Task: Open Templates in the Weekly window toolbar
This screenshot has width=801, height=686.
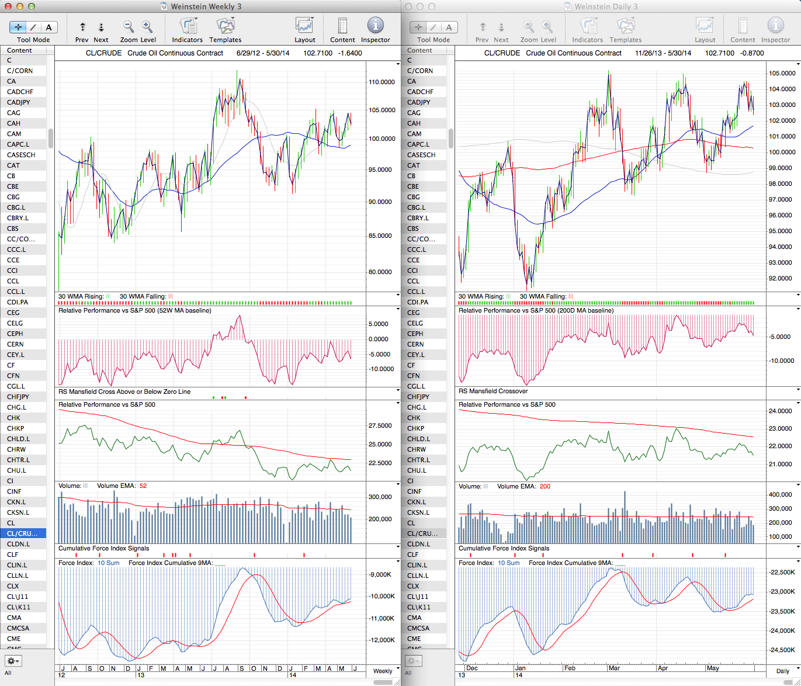Action: click(x=225, y=26)
